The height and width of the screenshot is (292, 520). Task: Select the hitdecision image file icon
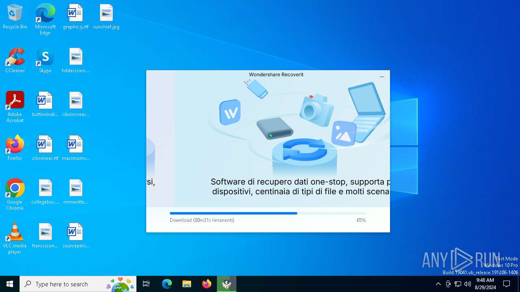[x=76, y=61]
